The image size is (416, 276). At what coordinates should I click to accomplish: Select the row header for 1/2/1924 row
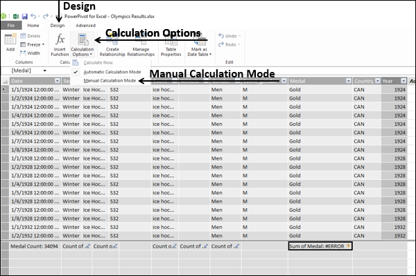click(5, 98)
